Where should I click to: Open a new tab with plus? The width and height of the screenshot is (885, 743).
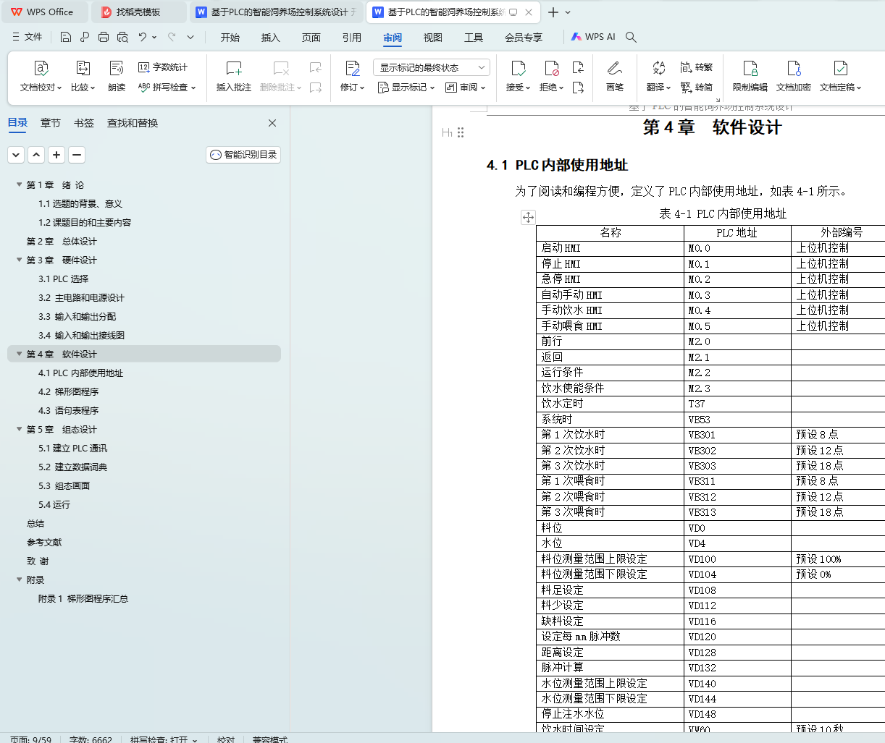point(553,12)
